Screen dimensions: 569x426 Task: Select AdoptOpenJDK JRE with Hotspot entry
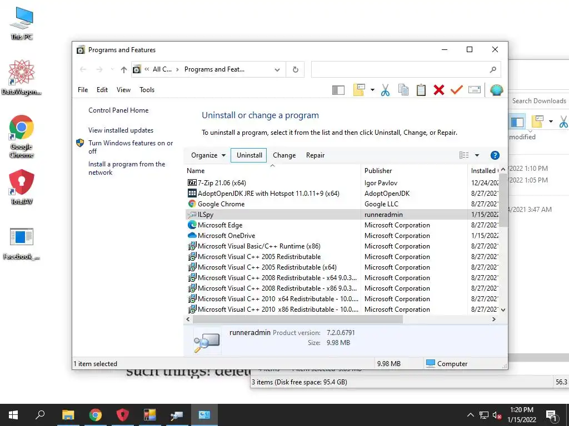click(342, 194)
